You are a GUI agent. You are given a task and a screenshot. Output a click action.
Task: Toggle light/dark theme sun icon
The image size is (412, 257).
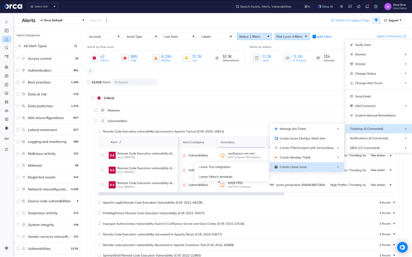click(341, 6)
